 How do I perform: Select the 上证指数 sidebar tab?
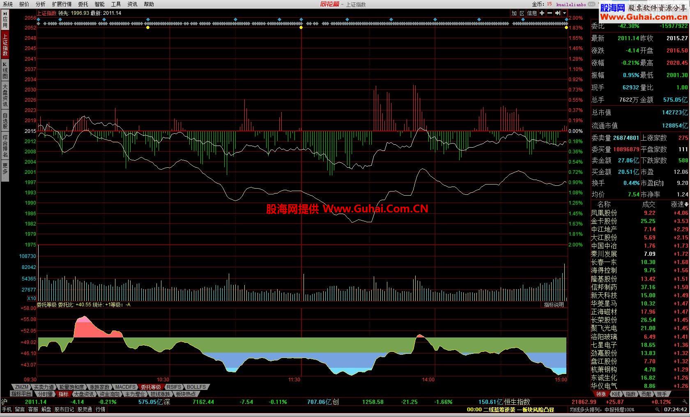pyautogui.click(x=5, y=45)
